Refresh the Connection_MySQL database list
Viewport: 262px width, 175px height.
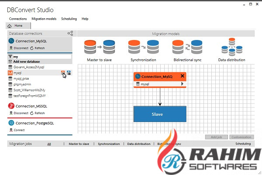[38, 48]
